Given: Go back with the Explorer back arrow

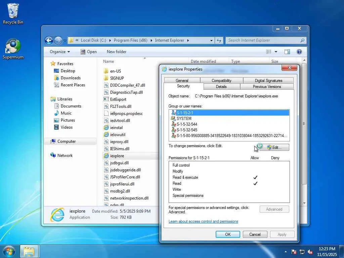Looking at the screenshot, I should pyautogui.click(x=49, y=40).
